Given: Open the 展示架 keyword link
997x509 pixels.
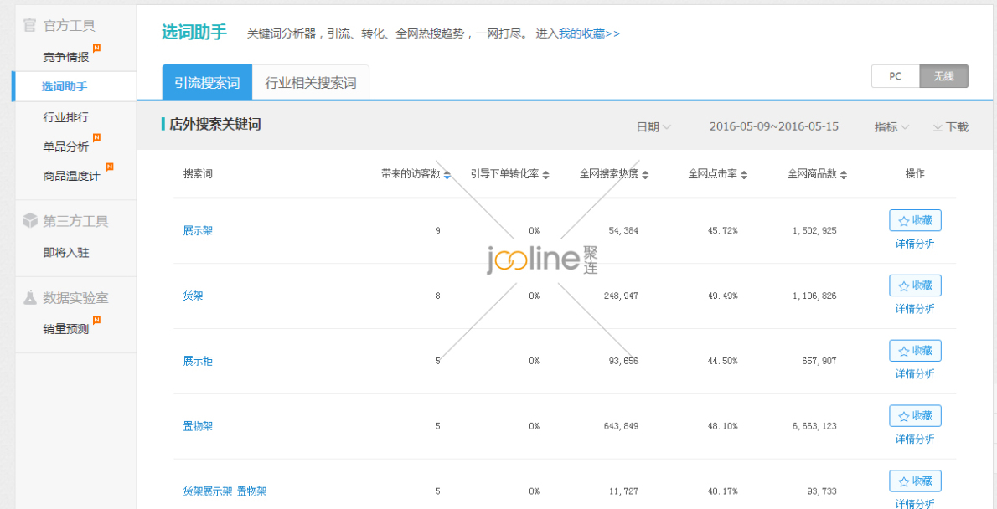Looking at the screenshot, I should (198, 231).
